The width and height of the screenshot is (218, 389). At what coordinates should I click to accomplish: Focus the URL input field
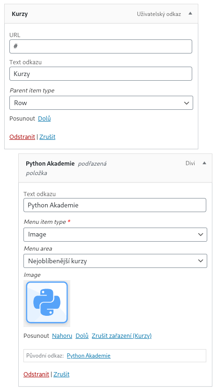click(x=101, y=46)
